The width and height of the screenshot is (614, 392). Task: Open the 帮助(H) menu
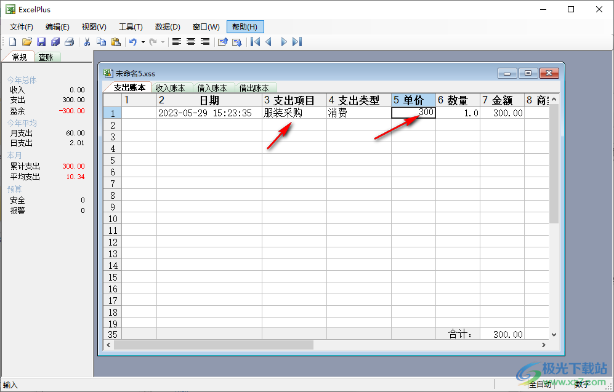245,27
